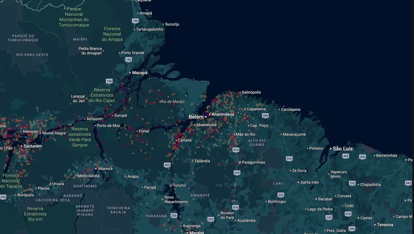Click Pedra Branca do Amapari label

pos(90,51)
